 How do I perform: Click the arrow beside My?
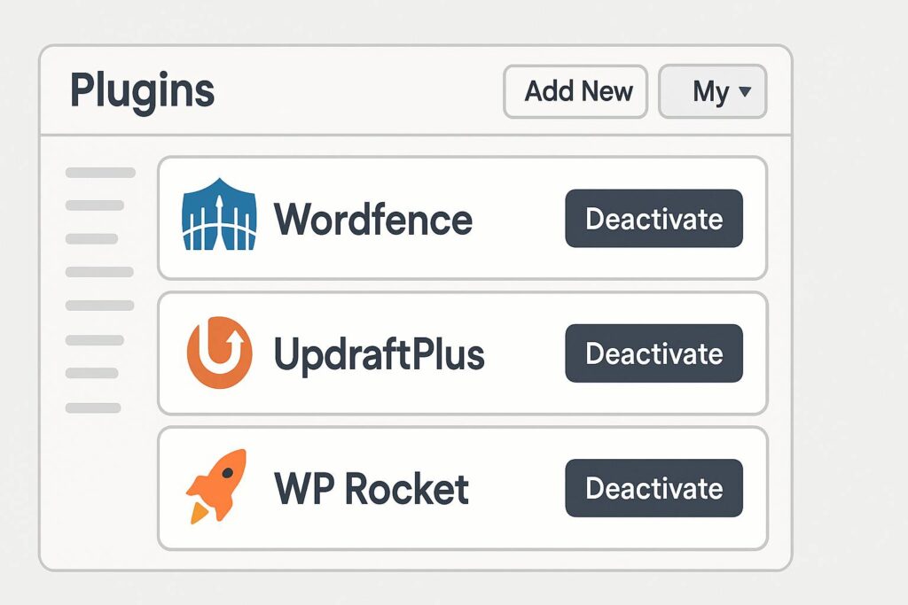pos(745,91)
